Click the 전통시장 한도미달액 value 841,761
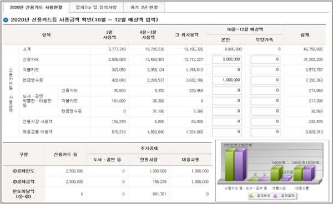This screenshot has height=204, width=333. (159, 194)
